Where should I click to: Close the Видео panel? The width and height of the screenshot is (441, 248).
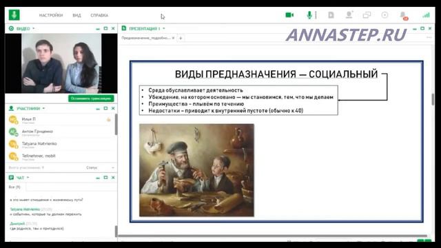113,28
